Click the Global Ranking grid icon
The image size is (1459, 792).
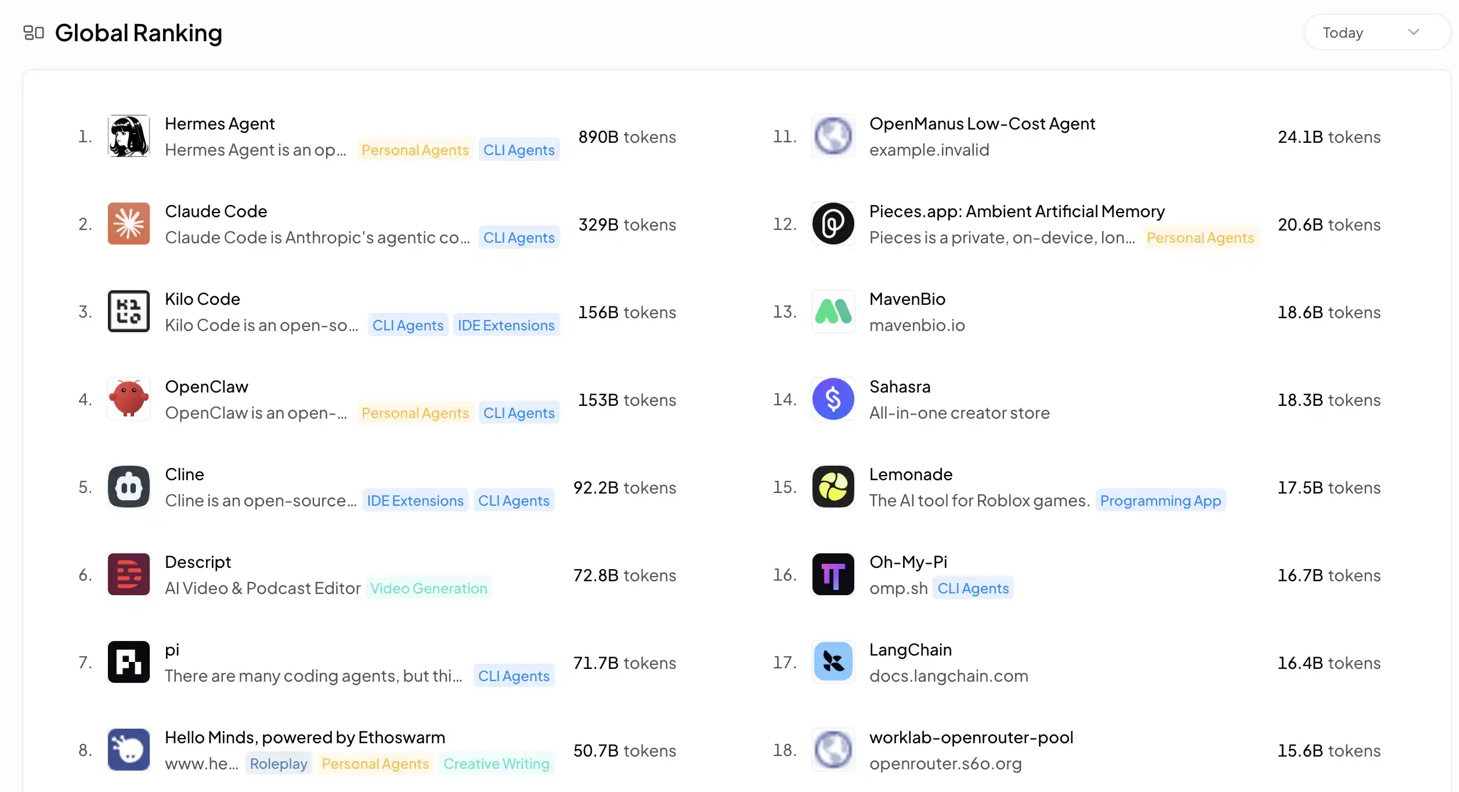[x=34, y=33]
